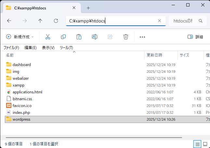The image size is (210, 148).
Task: Click the Refresh button beside address bar
Action: click(x=56, y=21)
